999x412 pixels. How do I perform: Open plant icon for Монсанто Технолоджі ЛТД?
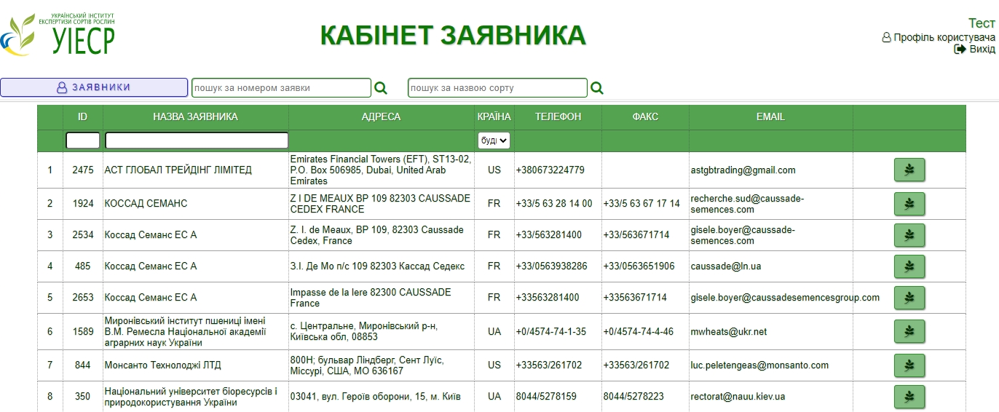click(x=909, y=365)
